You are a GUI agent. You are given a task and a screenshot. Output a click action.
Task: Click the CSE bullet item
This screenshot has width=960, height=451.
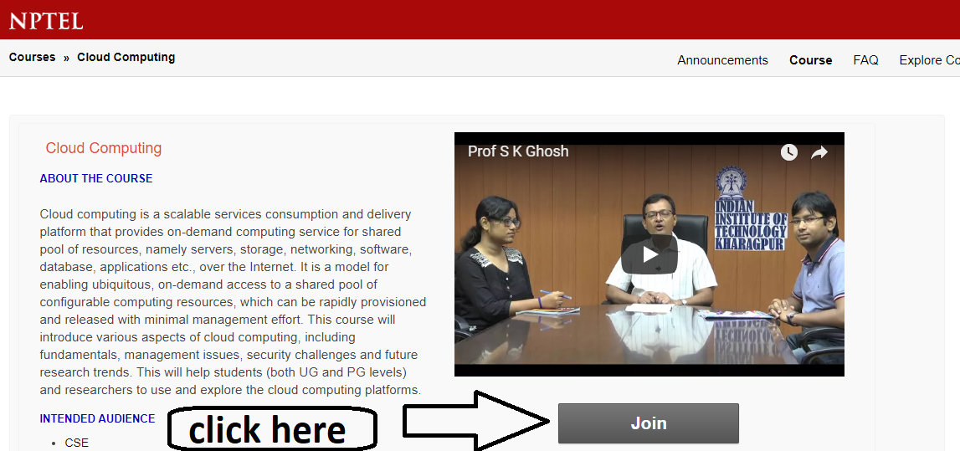(76, 443)
